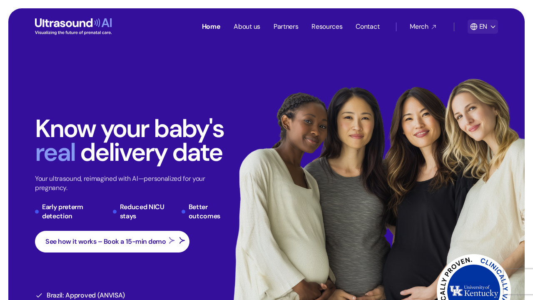
Task: Click the checkmark beside Brazil Approved
Action: 39,295
